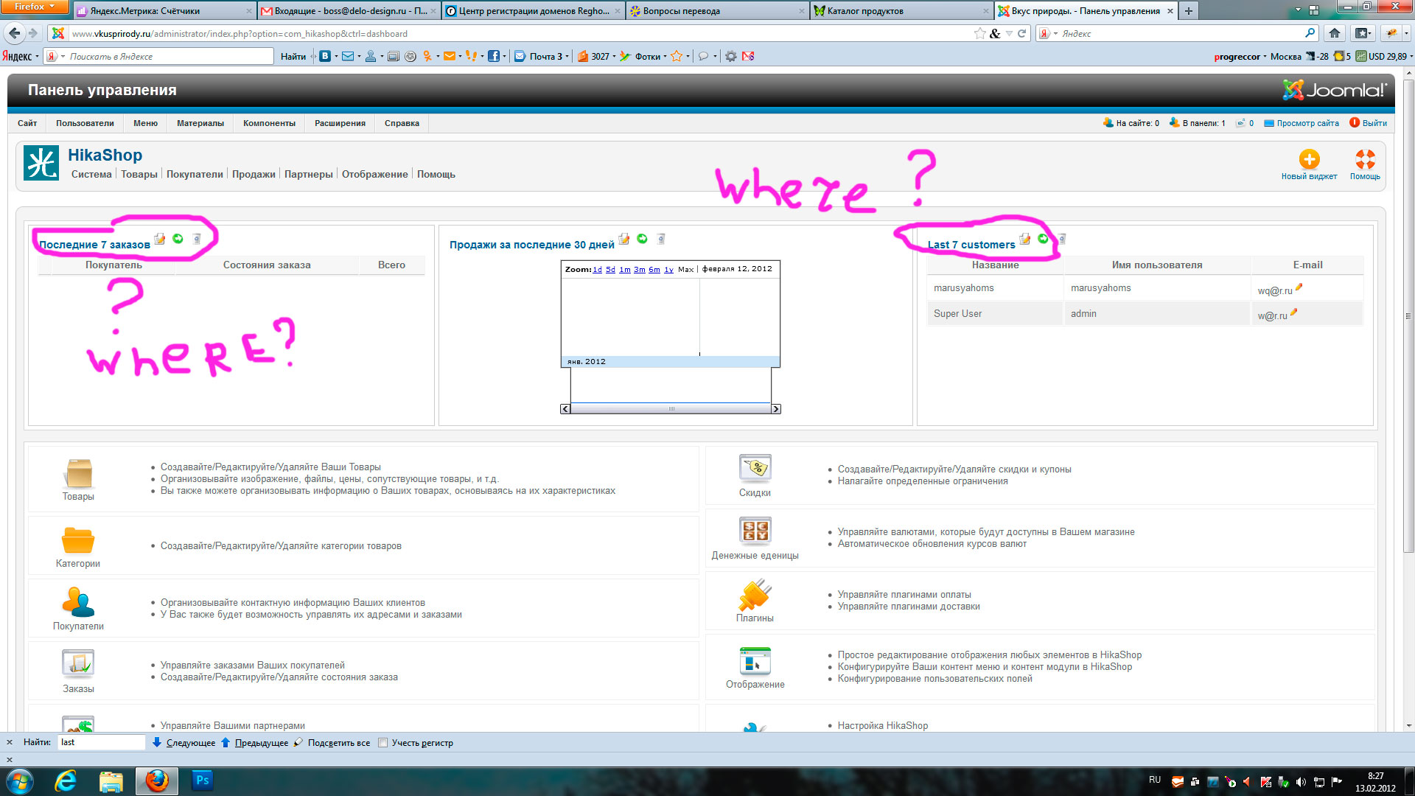Set chart zoom to 1m

624,270
